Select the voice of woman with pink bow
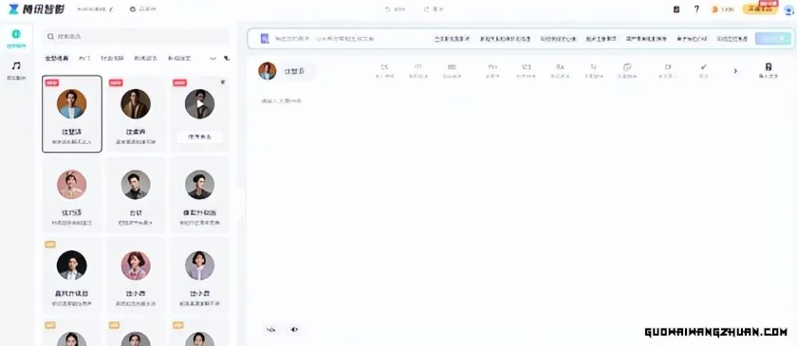 pyautogui.click(x=72, y=194)
